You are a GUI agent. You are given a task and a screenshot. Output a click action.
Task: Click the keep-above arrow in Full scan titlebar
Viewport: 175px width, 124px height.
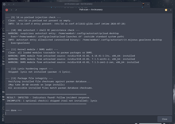(171, 10)
